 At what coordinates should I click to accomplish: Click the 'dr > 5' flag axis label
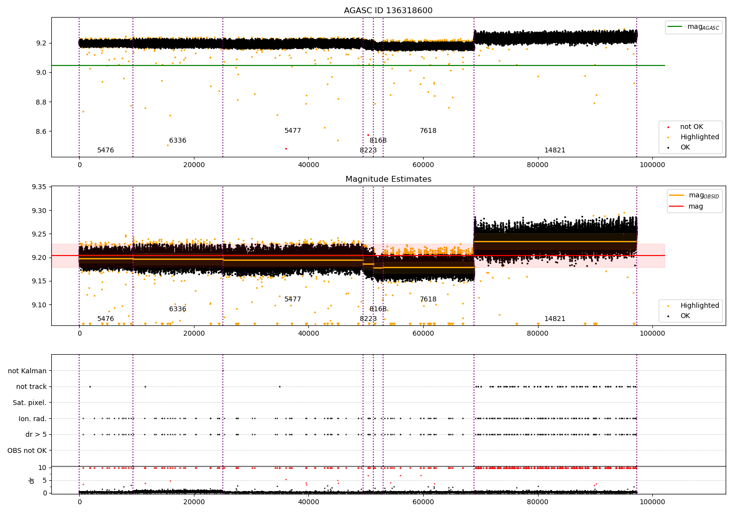[x=36, y=435]
